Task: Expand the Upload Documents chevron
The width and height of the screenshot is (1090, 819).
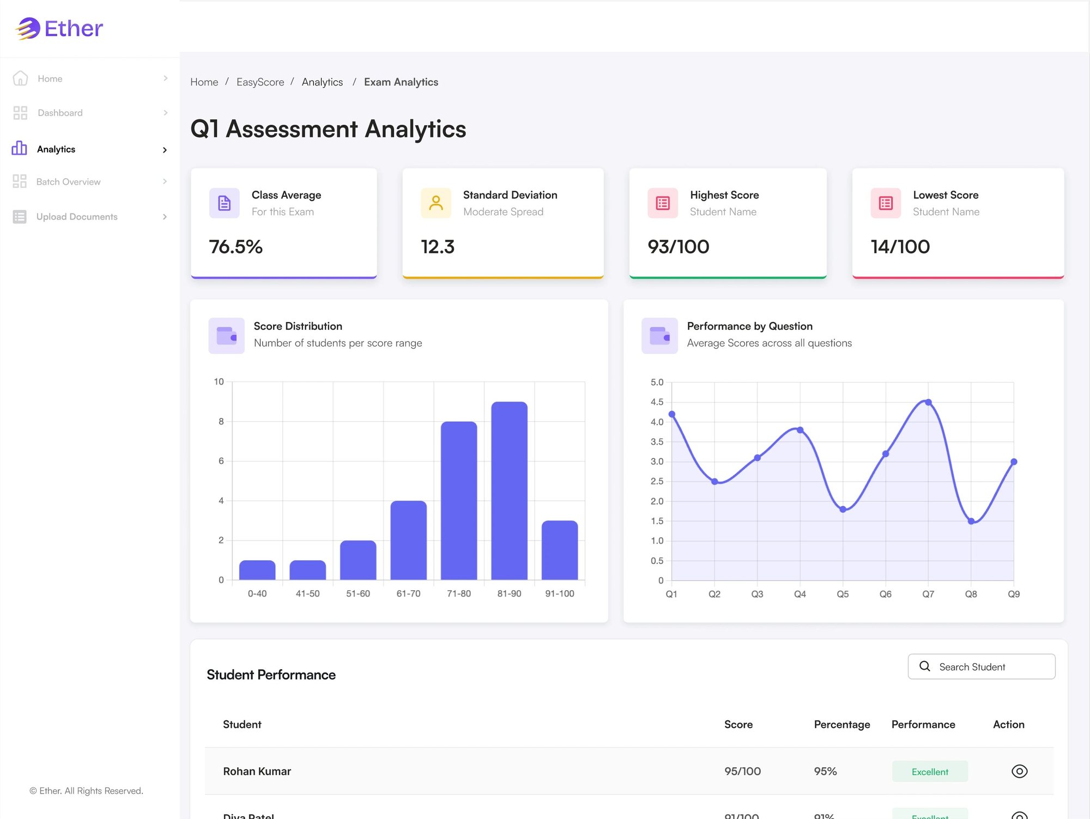Action: 165,217
